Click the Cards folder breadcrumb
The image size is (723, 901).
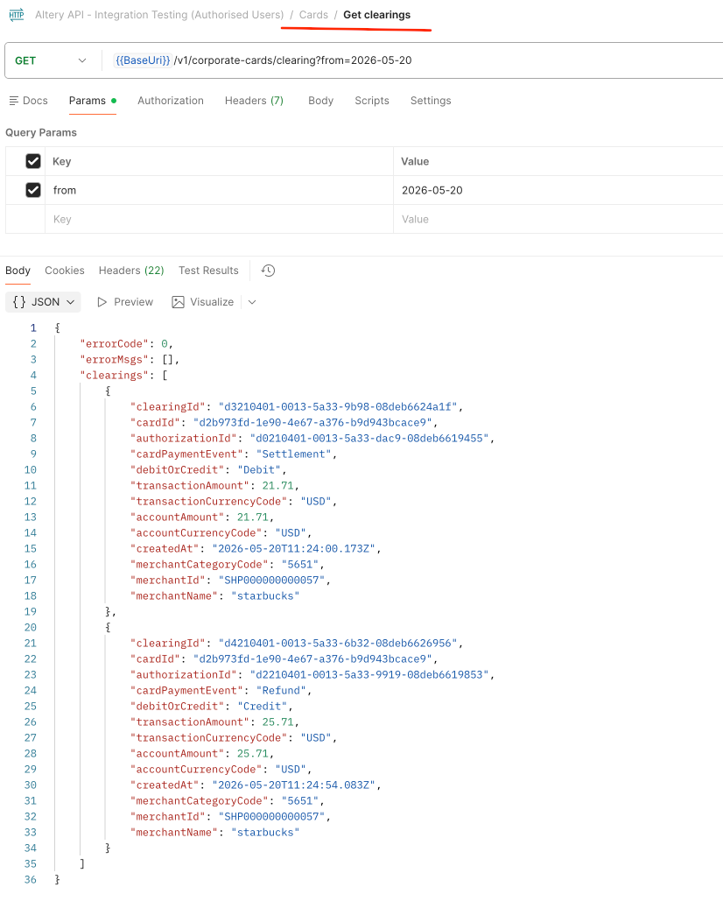coord(313,15)
